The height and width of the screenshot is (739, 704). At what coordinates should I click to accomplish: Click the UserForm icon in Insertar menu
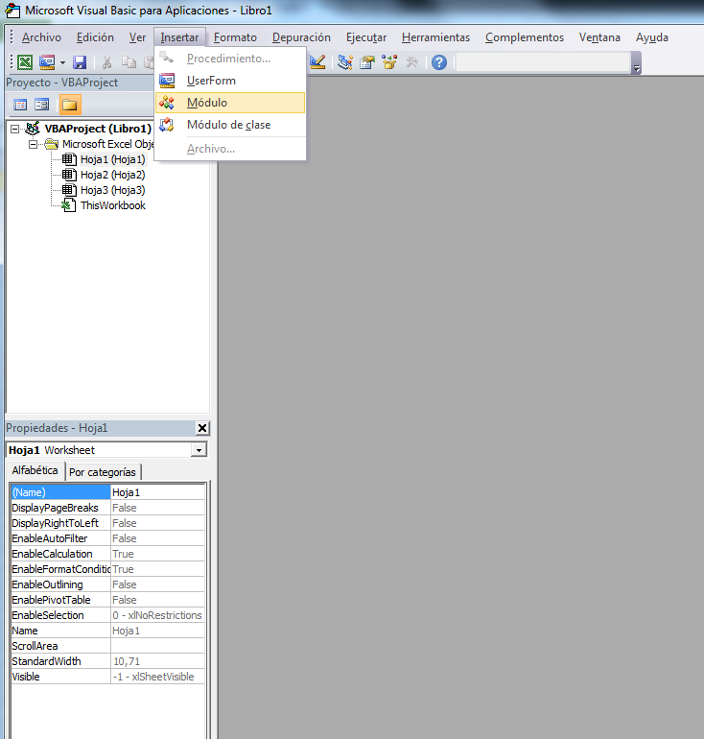point(167,81)
